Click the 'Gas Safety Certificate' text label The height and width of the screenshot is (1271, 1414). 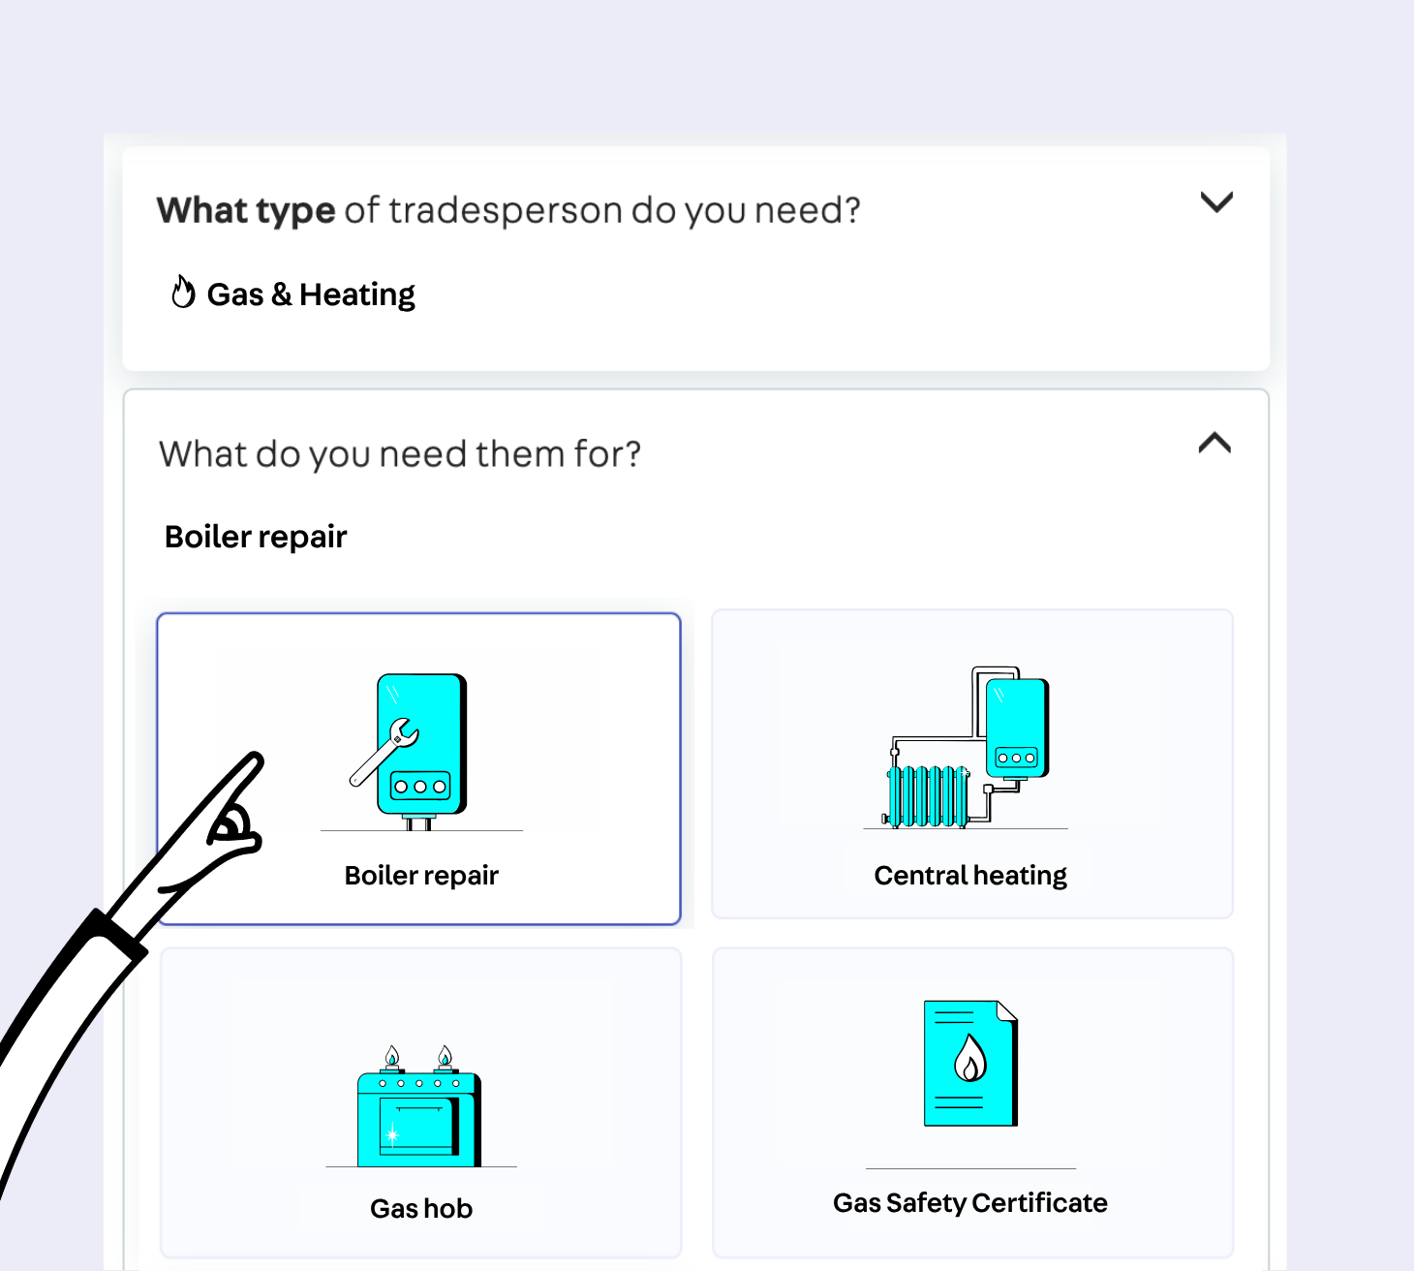pos(970,1203)
